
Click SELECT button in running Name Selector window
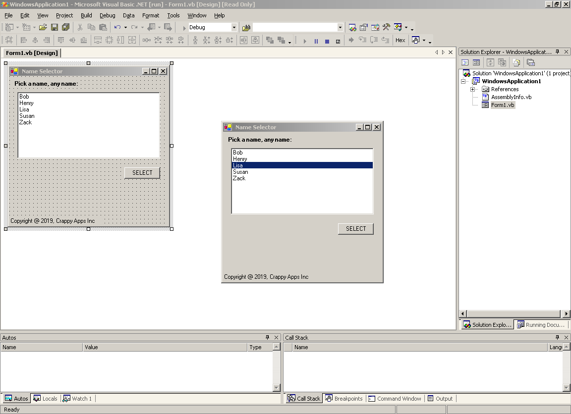coord(356,229)
